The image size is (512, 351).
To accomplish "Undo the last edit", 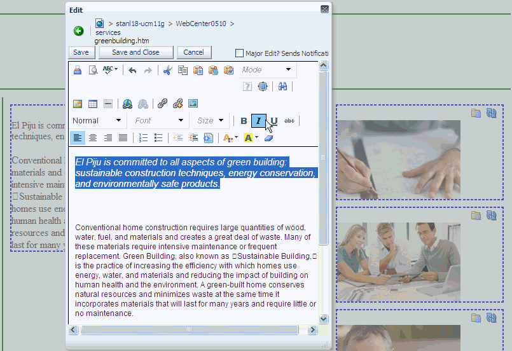I will pos(132,70).
